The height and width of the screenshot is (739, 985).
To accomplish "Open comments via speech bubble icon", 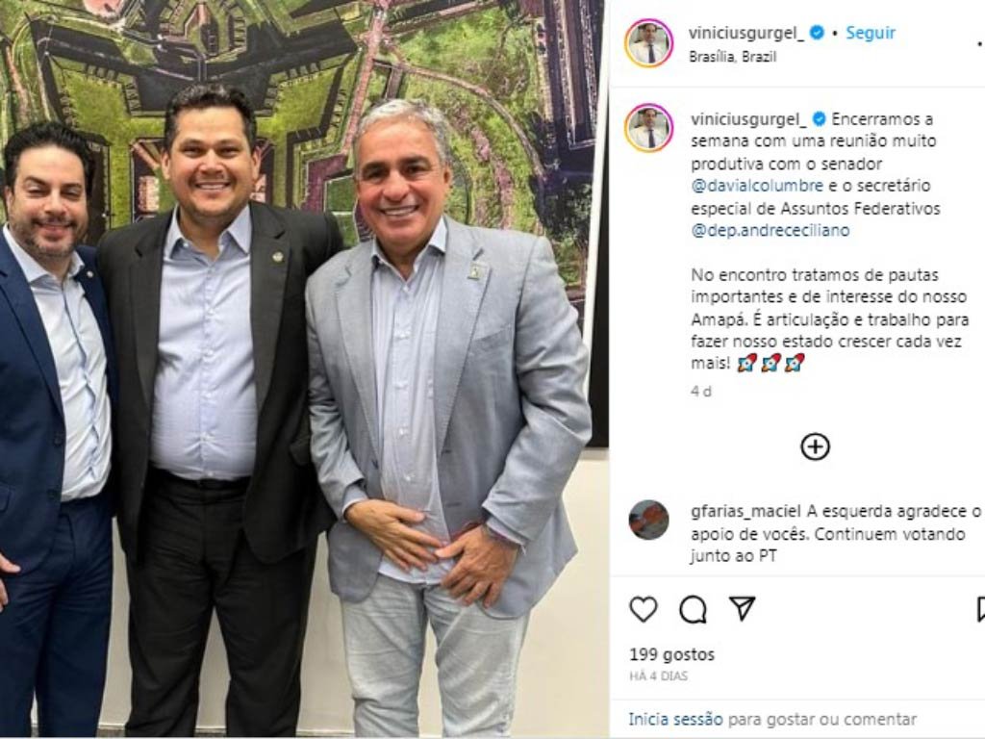I will [693, 609].
